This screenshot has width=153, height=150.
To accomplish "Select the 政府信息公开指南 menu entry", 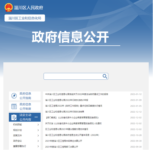I will (25, 96).
